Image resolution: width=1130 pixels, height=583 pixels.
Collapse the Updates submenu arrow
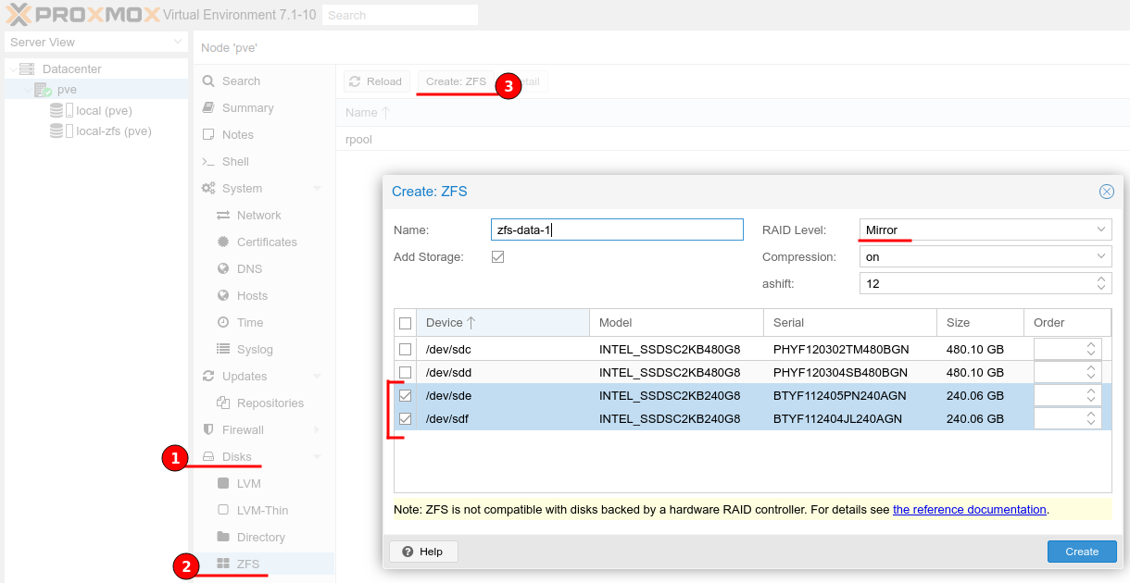tap(317, 377)
